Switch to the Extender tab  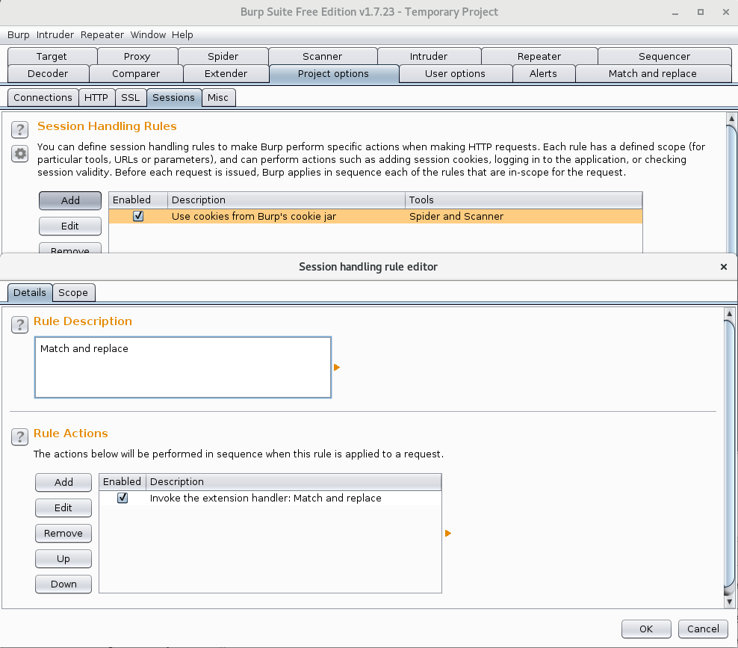[226, 74]
